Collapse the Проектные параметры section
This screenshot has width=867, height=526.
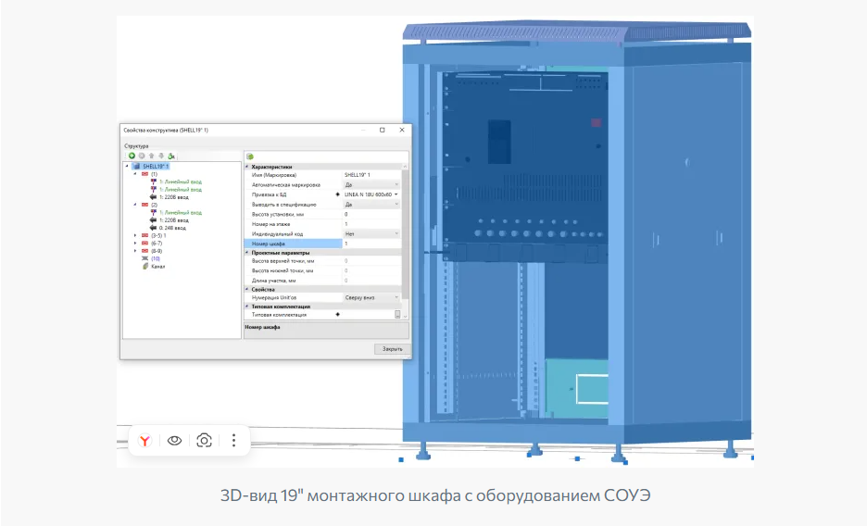247,252
